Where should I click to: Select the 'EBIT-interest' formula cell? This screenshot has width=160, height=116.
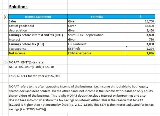(97, 44)
